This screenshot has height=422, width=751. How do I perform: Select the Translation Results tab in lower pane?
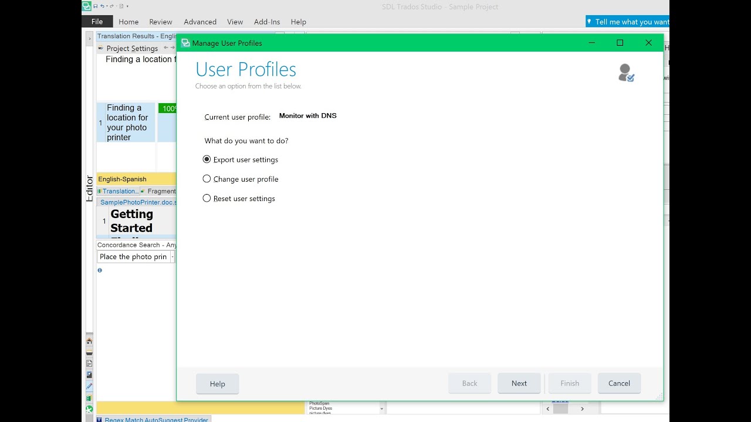point(118,191)
